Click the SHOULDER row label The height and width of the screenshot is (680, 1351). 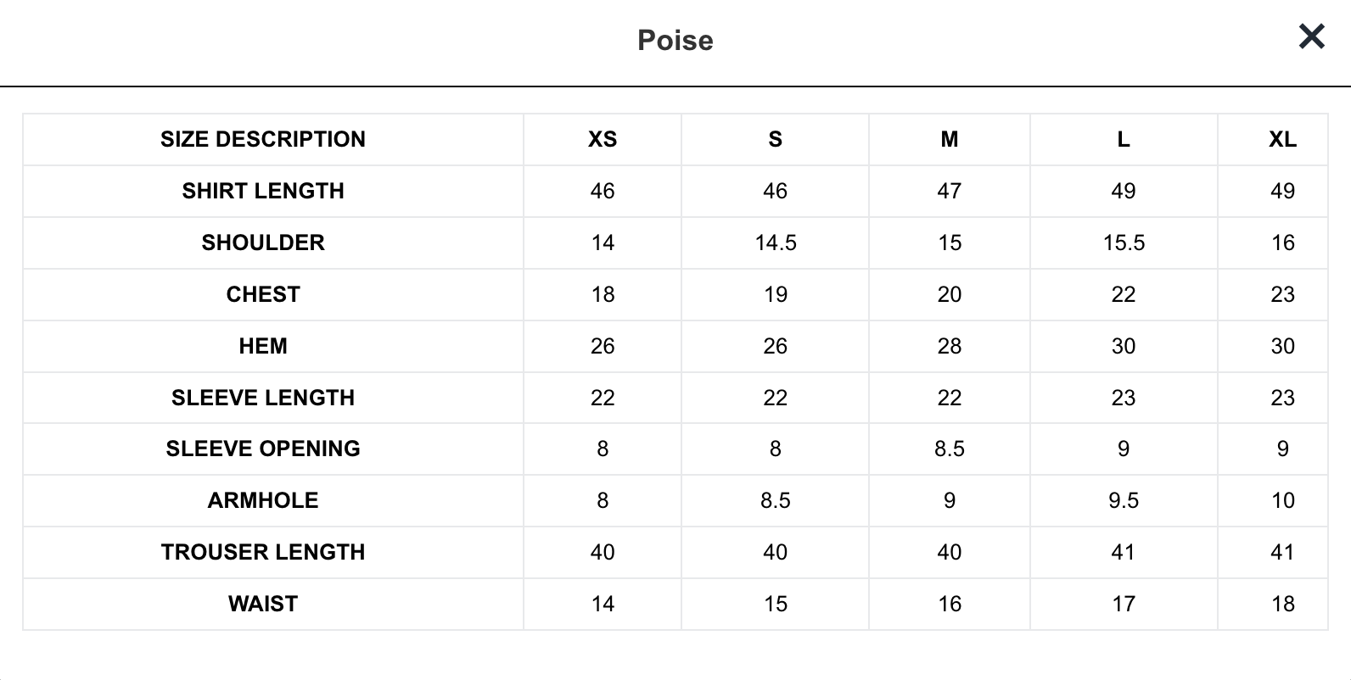263,242
